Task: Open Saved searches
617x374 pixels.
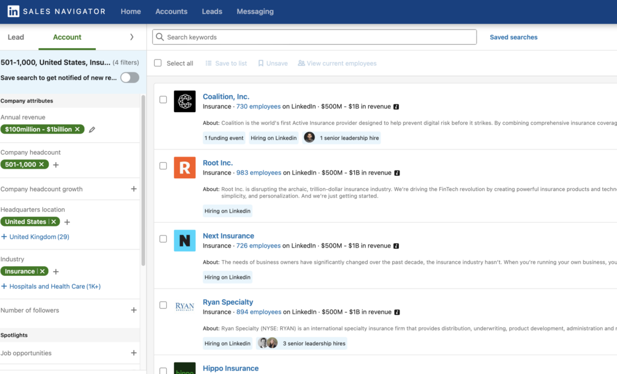Action: [513, 37]
